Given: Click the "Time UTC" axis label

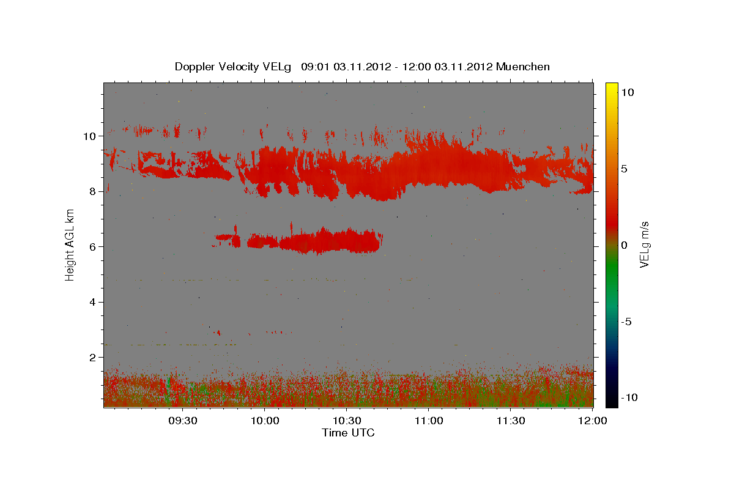Looking at the screenshot, I should click(348, 433).
